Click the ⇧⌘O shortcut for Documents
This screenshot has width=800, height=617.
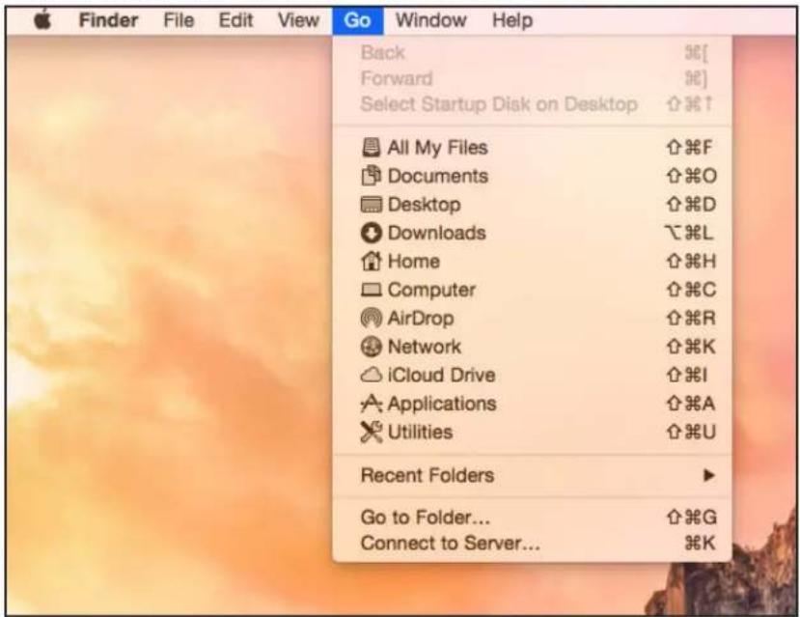coord(691,176)
